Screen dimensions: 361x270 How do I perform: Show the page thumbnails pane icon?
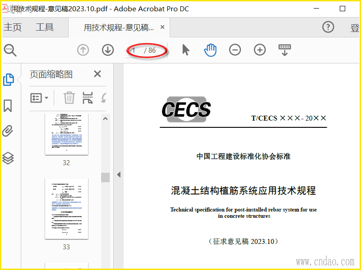coord(9,80)
